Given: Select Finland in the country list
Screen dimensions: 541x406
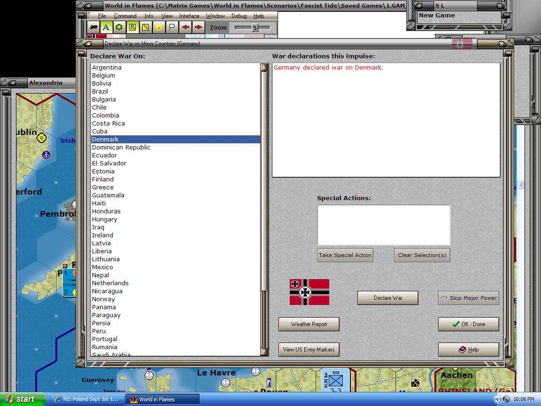Looking at the screenshot, I should (175, 179).
